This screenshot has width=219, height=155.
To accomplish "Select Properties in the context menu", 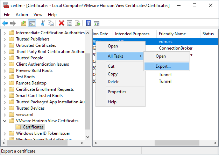I will (117, 92).
